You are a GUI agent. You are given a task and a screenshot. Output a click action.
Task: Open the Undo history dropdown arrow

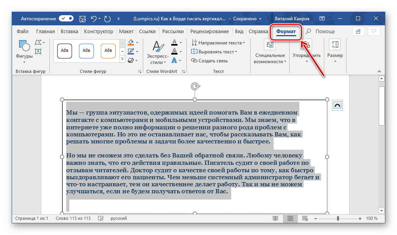tap(99, 18)
